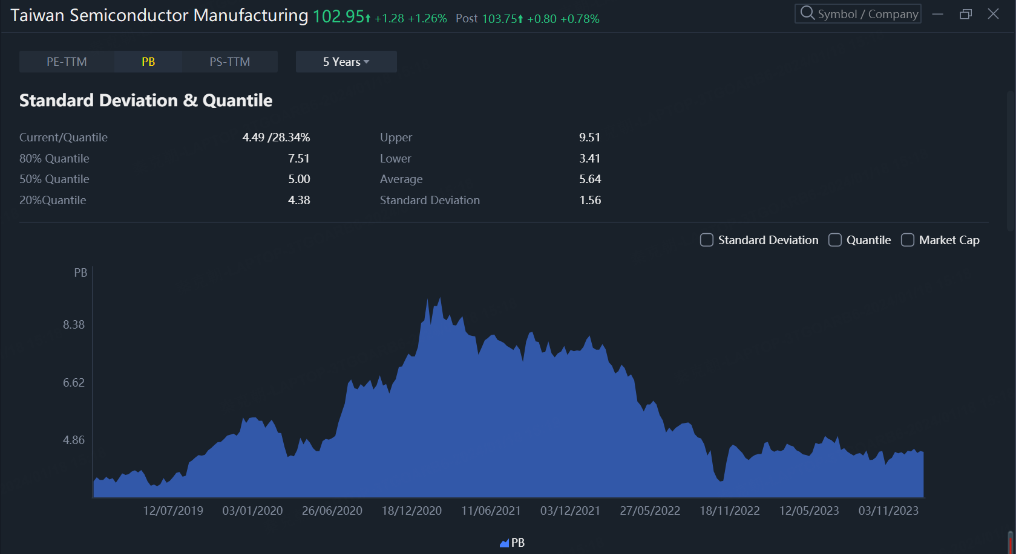Screen dimensions: 1016x554
Task: Click the 50% Quantile value 5.00
Action: (x=299, y=179)
